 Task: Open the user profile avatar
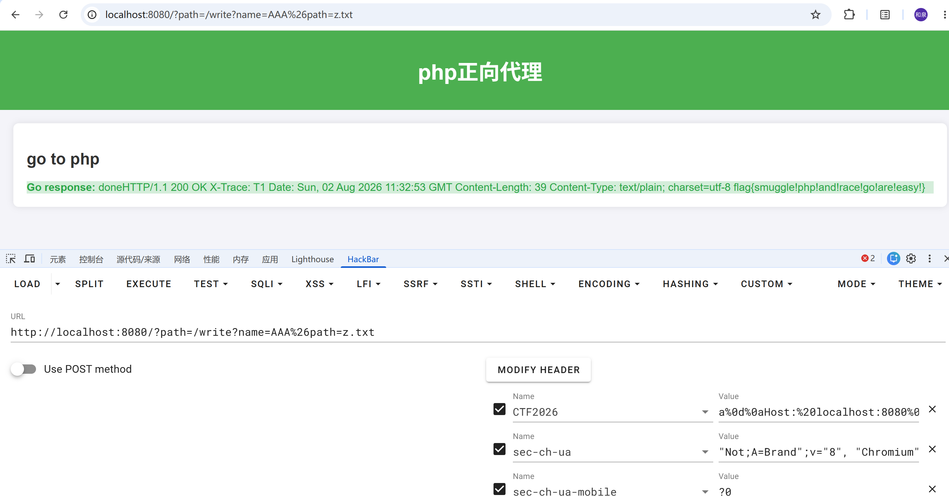(921, 15)
